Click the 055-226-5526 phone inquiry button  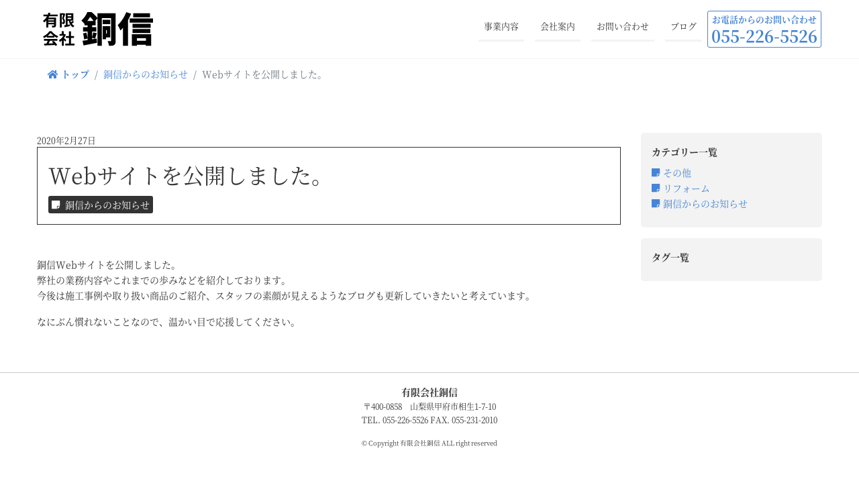coord(764,30)
